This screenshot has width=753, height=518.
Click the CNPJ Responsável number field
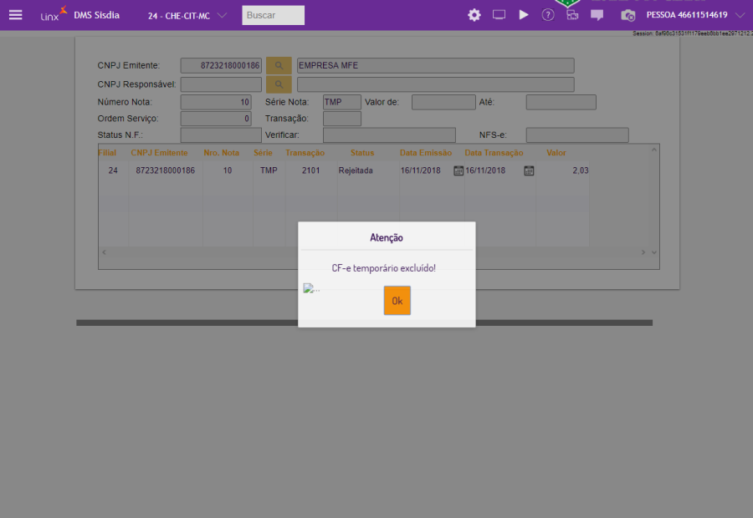(221, 84)
